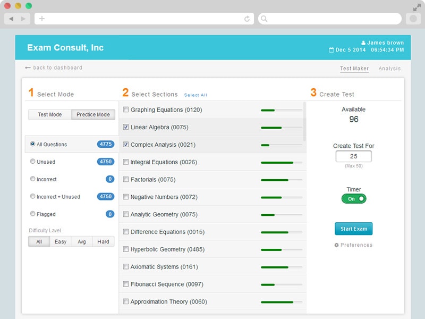Click the (Max 50) hint text
The width and height of the screenshot is (425, 319).
[x=354, y=166]
